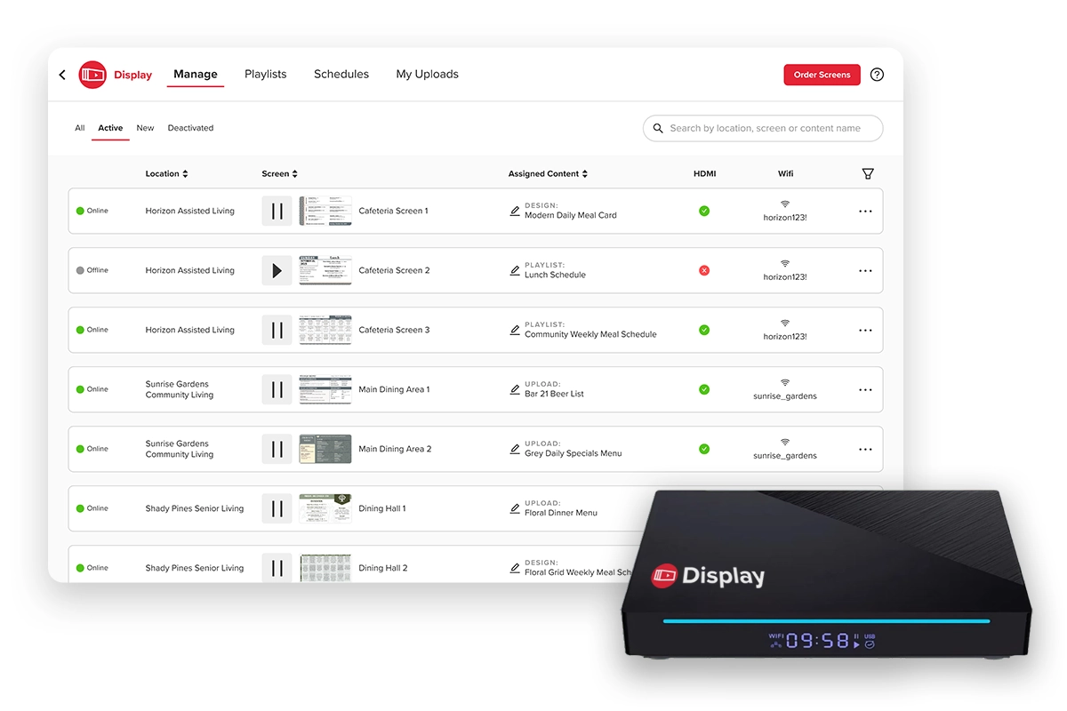This screenshot has height=711, width=1067.
Task: Pause playback on Cafeteria Screen 1
Action: [x=277, y=211]
